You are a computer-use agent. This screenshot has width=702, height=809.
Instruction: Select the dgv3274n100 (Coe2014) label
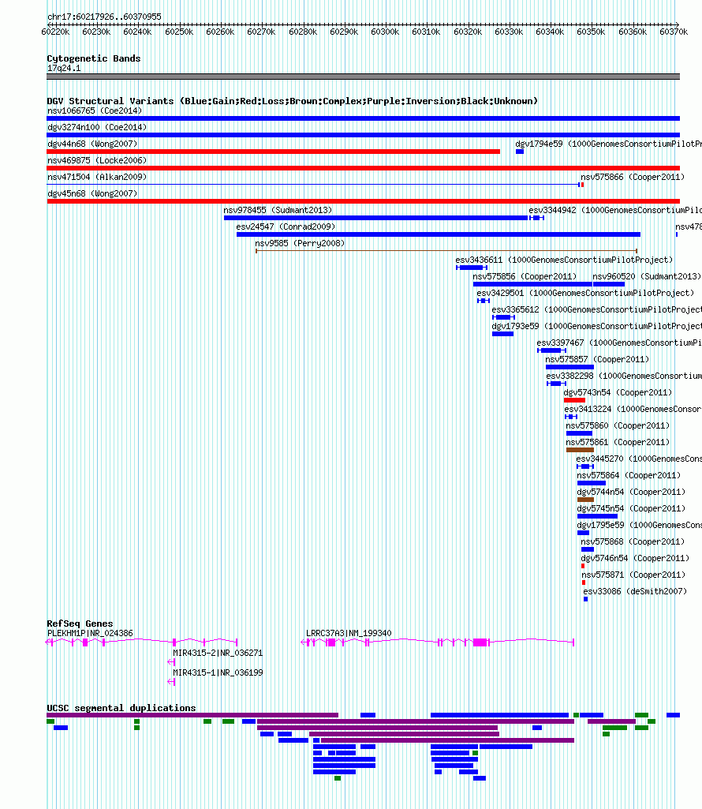pos(97,127)
